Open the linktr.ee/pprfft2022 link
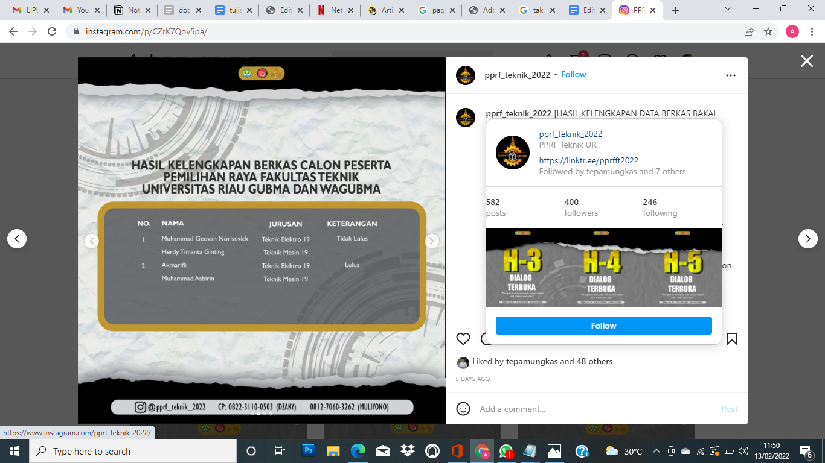 click(x=589, y=160)
